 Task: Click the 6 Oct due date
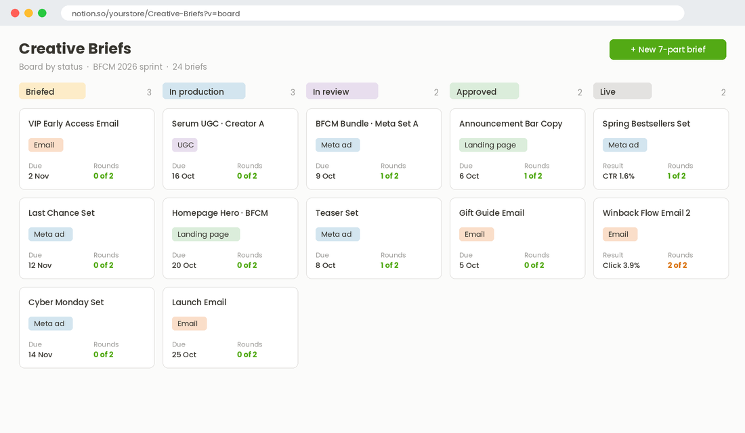pyautogui.click(x=469, y=176)
